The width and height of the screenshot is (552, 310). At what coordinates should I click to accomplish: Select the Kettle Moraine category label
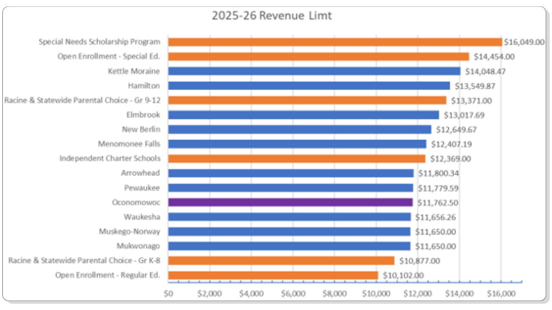point(134,71)
